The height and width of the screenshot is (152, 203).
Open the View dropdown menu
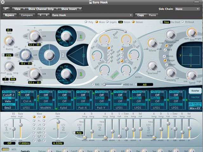[19, 9]
